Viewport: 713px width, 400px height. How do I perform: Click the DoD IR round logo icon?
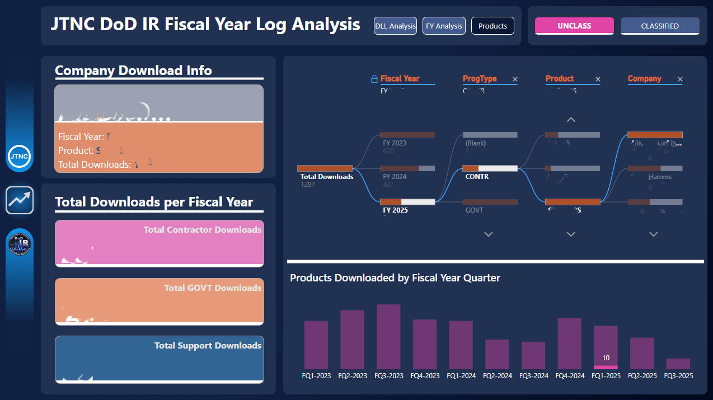[x=20, y=244]
